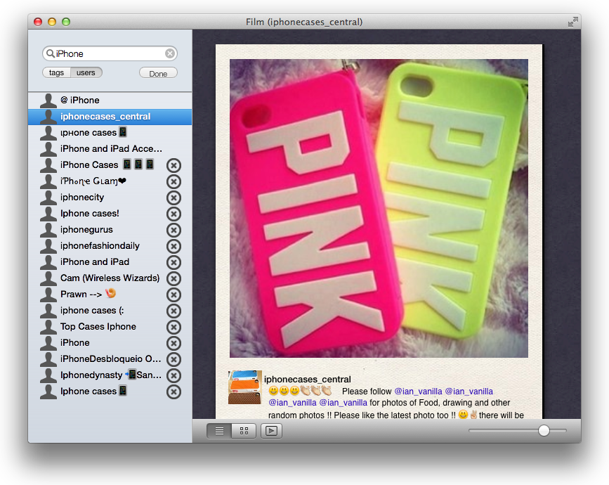This screenshot has width=609, height=485.
Task: Switch to the users search tab
Action: click(x=86, y=72)
